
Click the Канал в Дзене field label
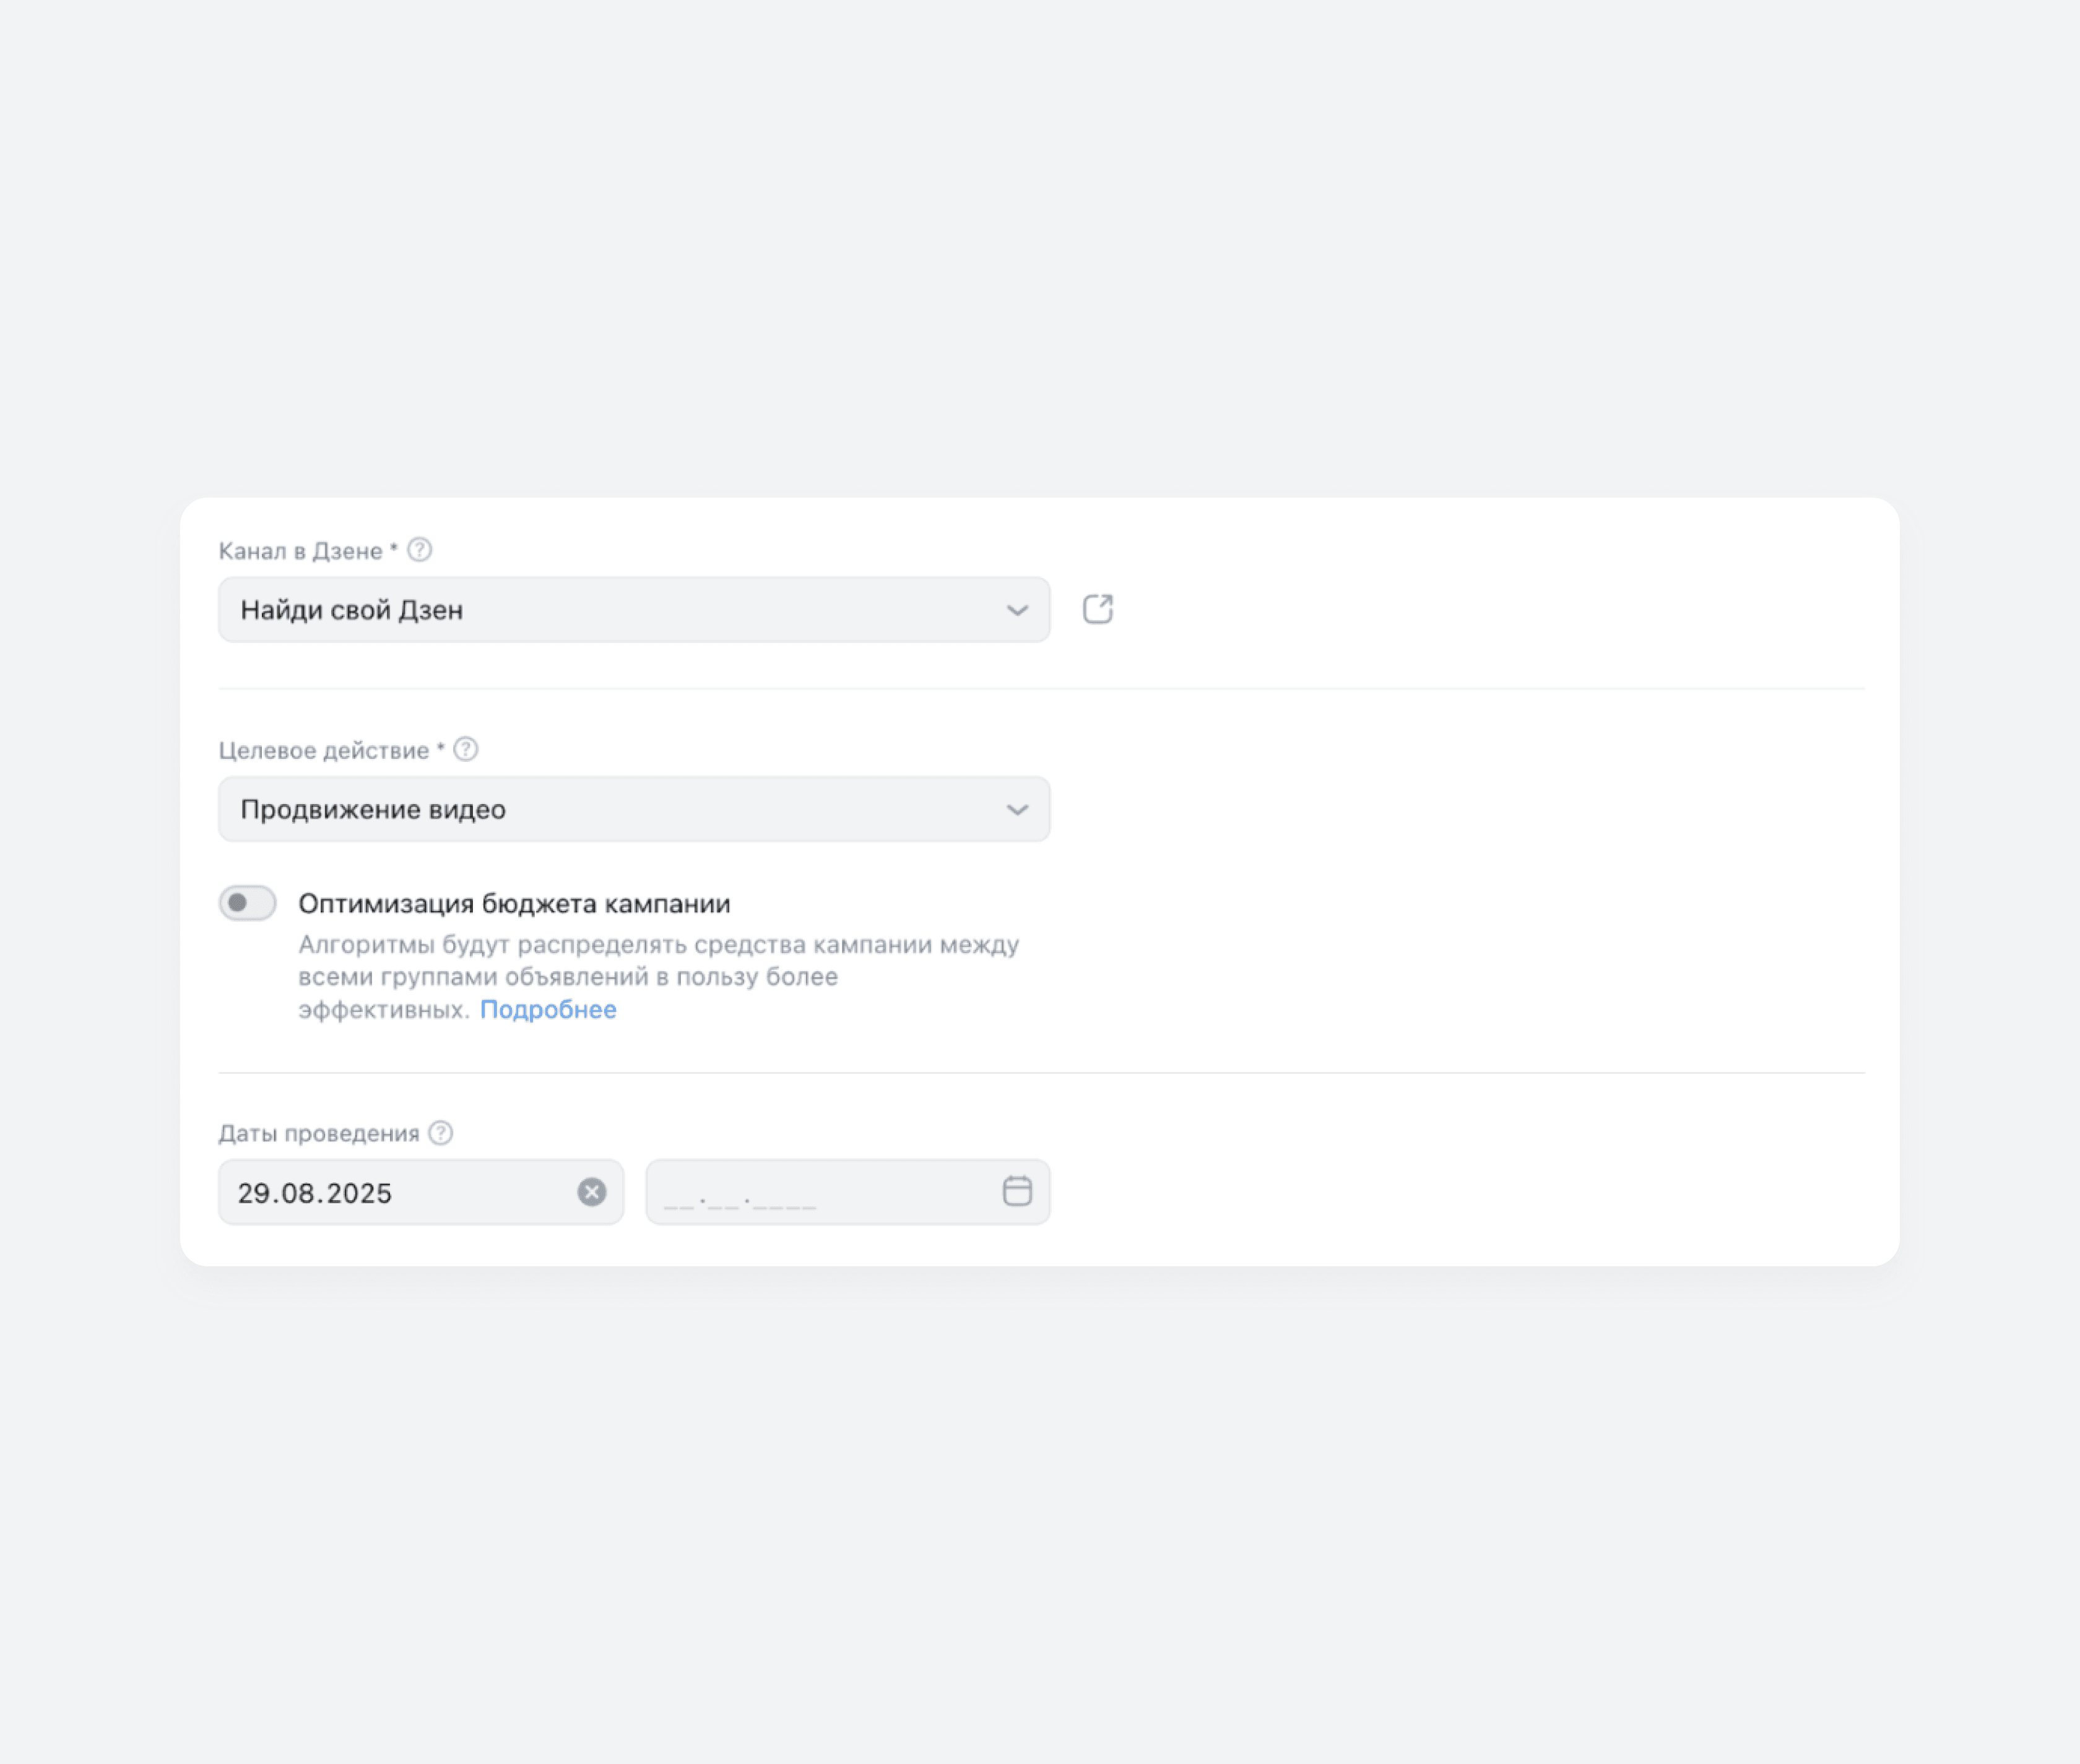click(300, 551)
